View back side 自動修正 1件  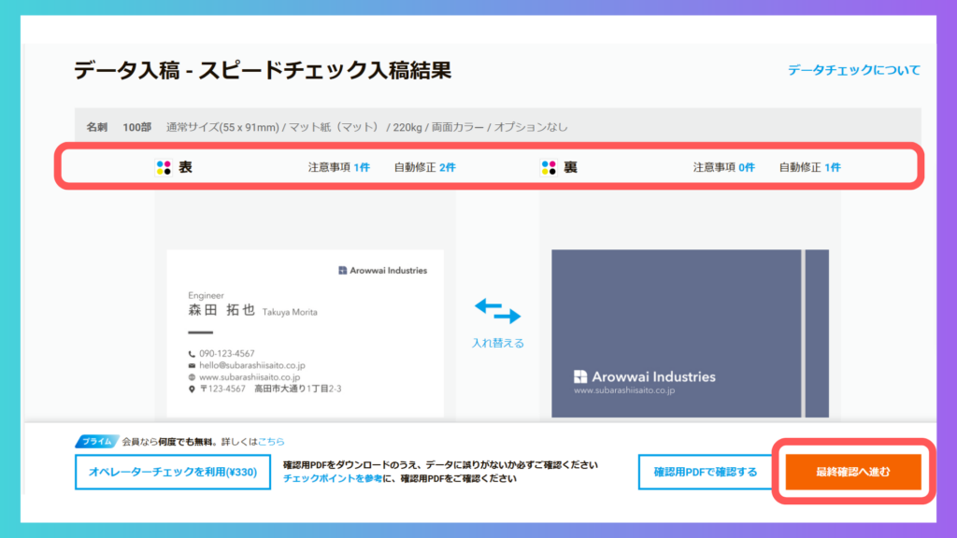pos(809,168)
